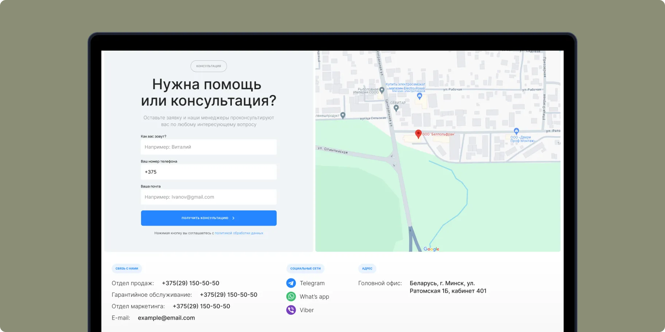Open the Telegram link text
Image resolution: width=665 pixels, height=332 pixels.
tap(312, 283)
